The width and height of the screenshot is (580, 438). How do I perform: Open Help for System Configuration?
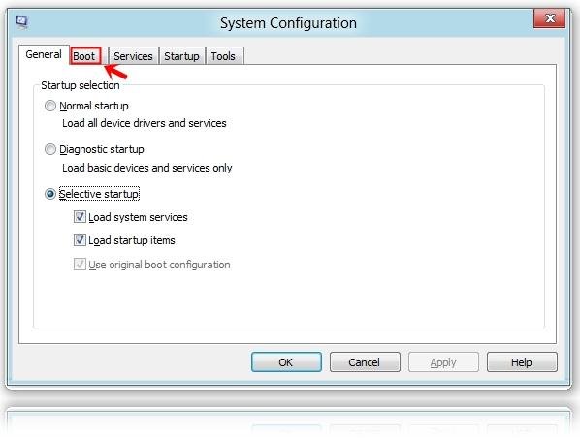tap(522, 361)
